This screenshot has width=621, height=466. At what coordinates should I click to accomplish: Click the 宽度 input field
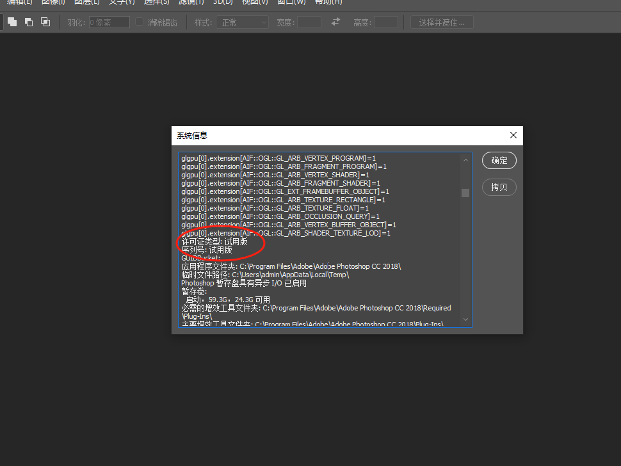[x=309, y=22]
